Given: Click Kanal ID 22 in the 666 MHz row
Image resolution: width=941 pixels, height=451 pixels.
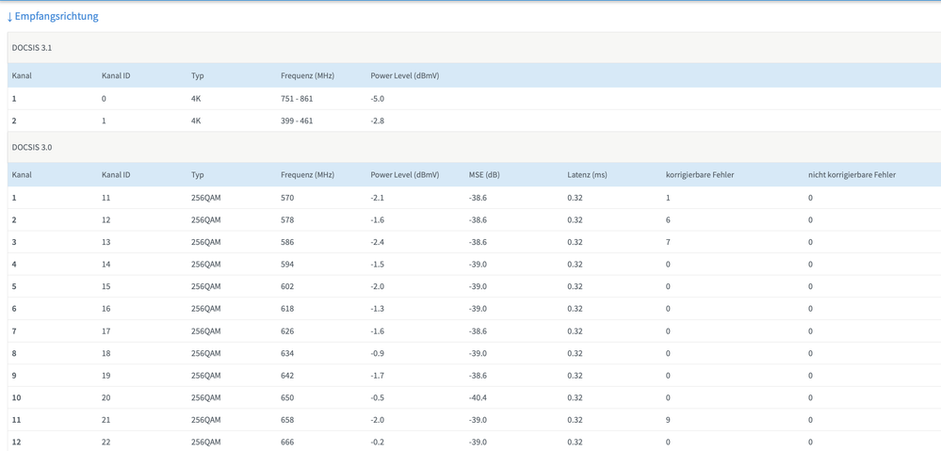Looking at the screenshot, I should 106,442.
